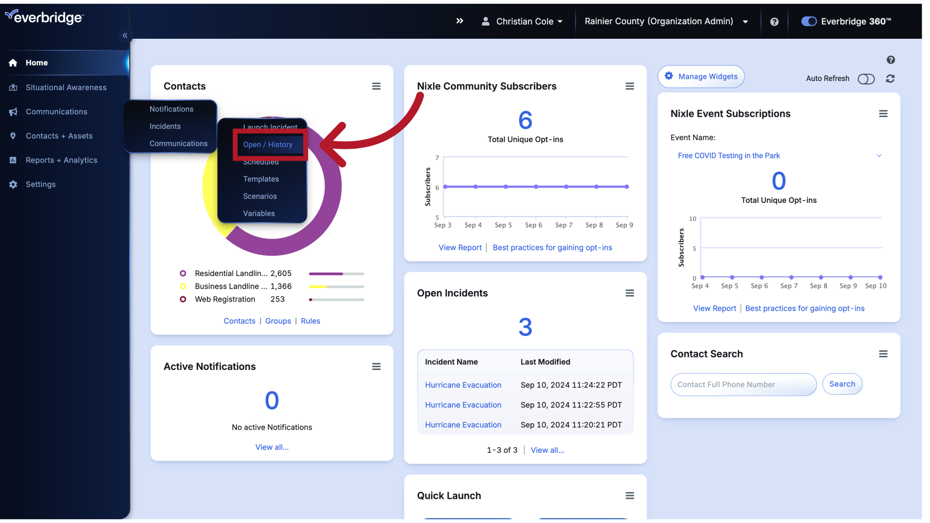Select Open / History from Communications submenu
The width and height of the screenshot is (930, 523).
tap(268, 144)
